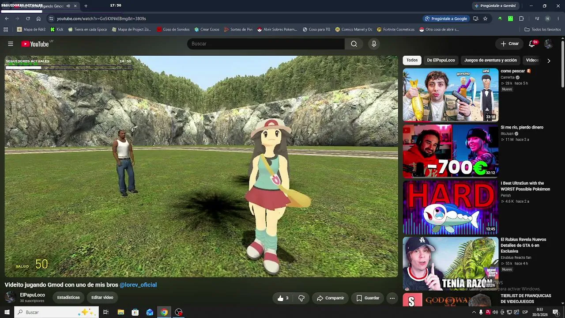Viewport: 565px width, 318px height.
Task: Open more actions for the video
Action: 392,298
